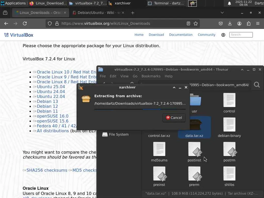Open the Ubuntu 22.04 download link
Viewport: 264px width, 198px height.
click(51, 96)
